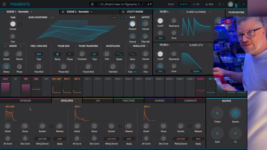Click ENV 3 sustain link icon
Image resolution: width=267 pixels, height=150 pixels.
tap(189, 126)
